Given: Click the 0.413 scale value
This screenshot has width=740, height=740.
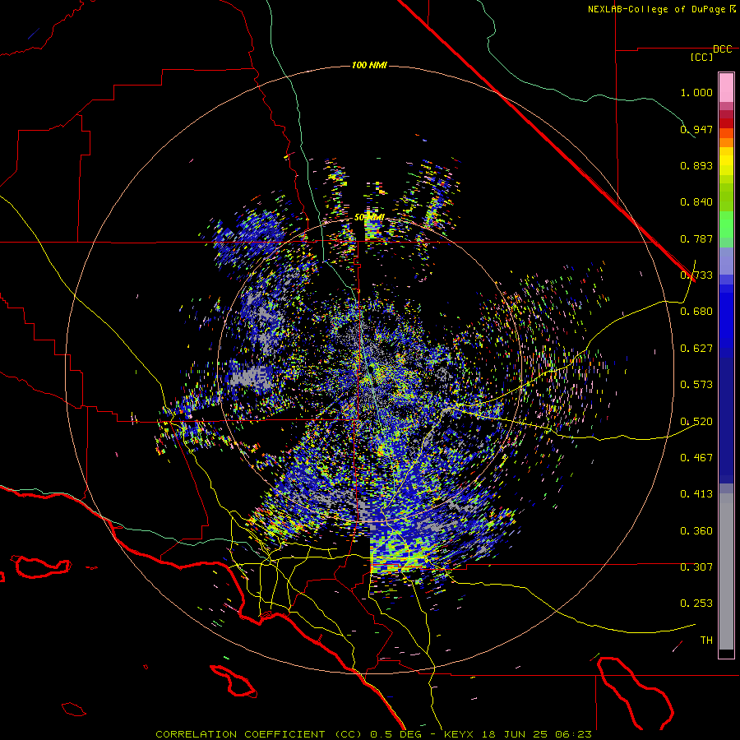Looking at the screenshot, I should click(x=696, y=494).
